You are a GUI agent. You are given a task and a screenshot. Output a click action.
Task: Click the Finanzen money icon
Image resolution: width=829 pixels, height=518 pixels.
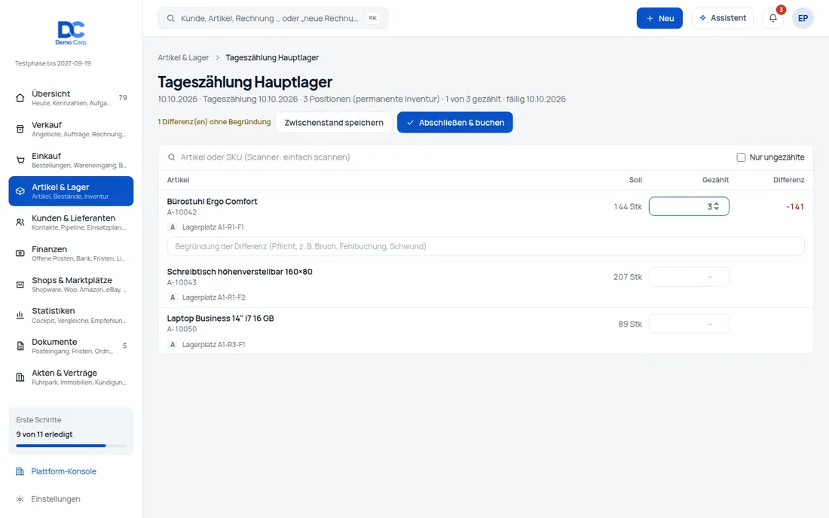pyautogui.click(x=20, y=254)
